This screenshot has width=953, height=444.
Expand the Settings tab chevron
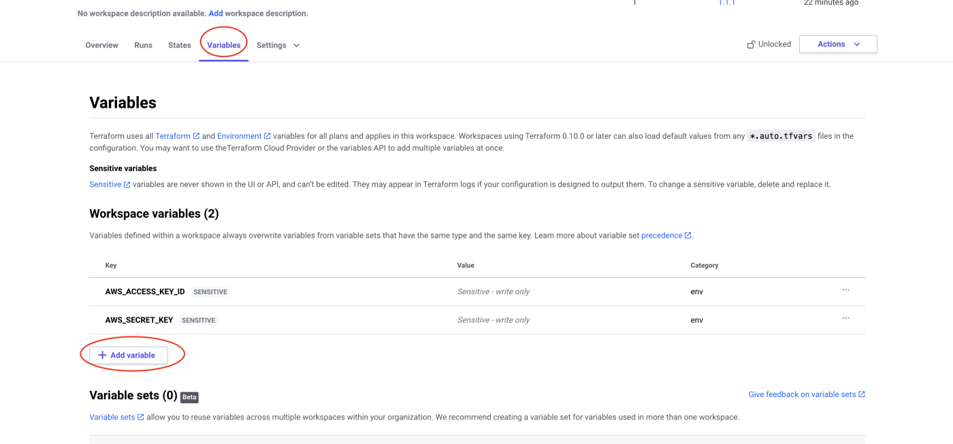[x=296, y=46]
